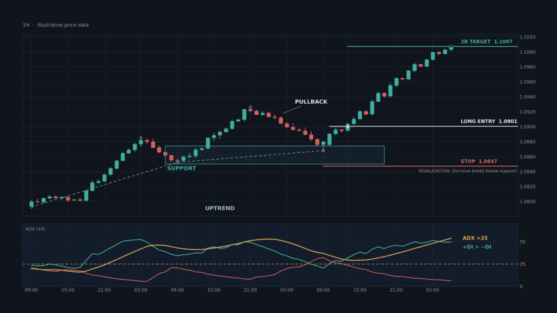Screen dimensions: 557x313
Task: Click the entry triangle marker on the long entry line
Action: point(348,126)
